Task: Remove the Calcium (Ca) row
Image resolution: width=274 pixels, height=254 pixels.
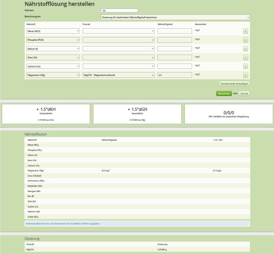Action: click(245, 66)
